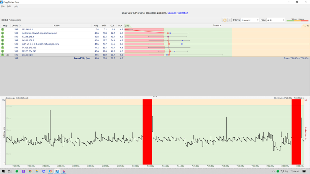Open the File menu
Screen dimensions: 310x174
tap(3, 6)
